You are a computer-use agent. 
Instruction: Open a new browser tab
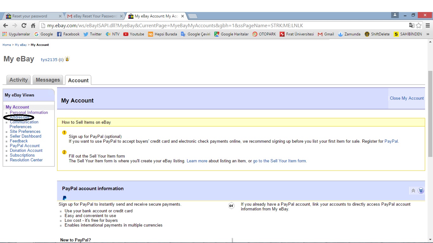[x=192, y=16]
